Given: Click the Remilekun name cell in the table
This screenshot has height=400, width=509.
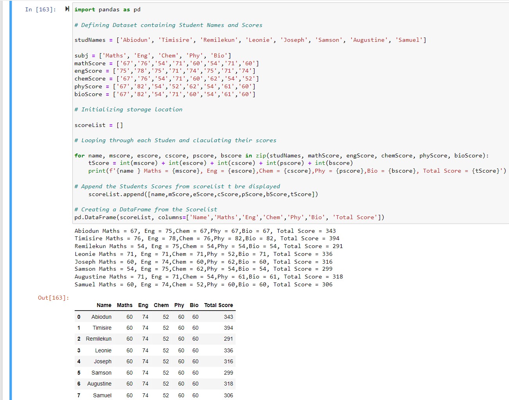Looking at the screenshot, I should (x=99, y=339).
